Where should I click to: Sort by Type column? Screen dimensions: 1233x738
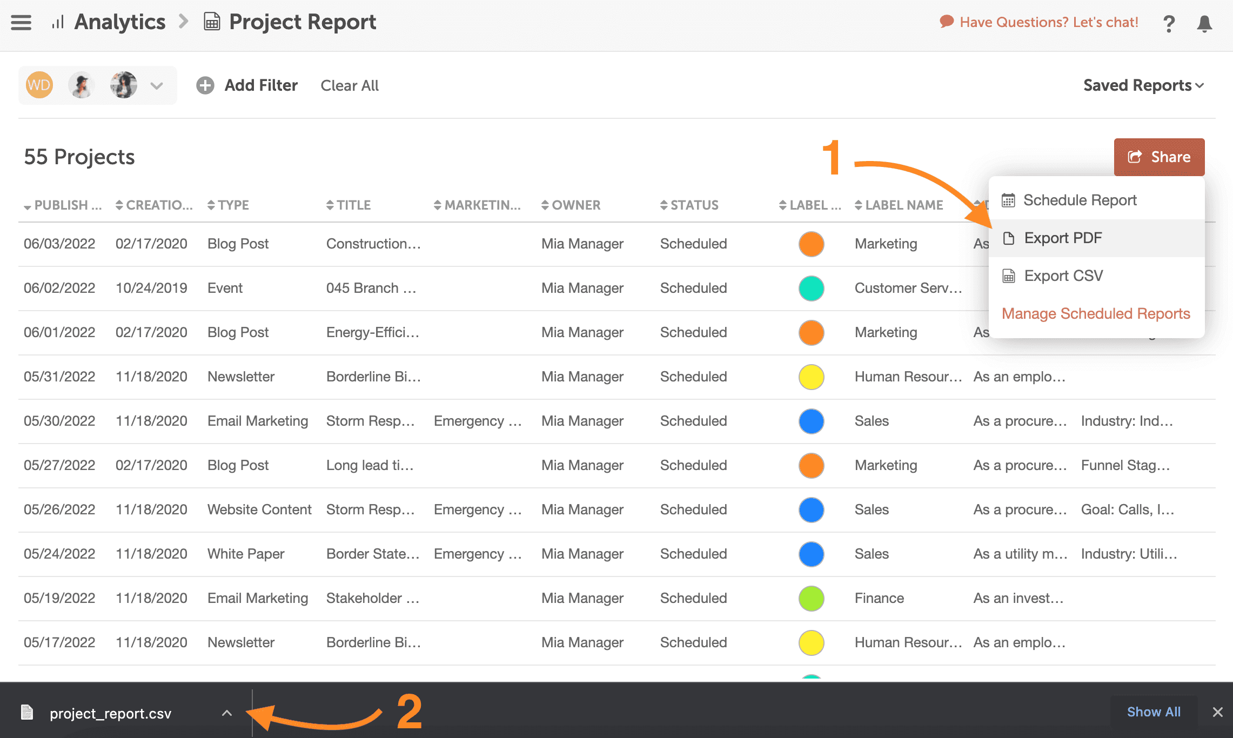coord(228,205)
